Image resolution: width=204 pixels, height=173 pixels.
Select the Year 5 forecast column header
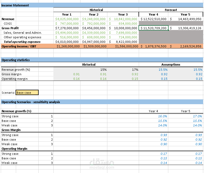point(185,14)
